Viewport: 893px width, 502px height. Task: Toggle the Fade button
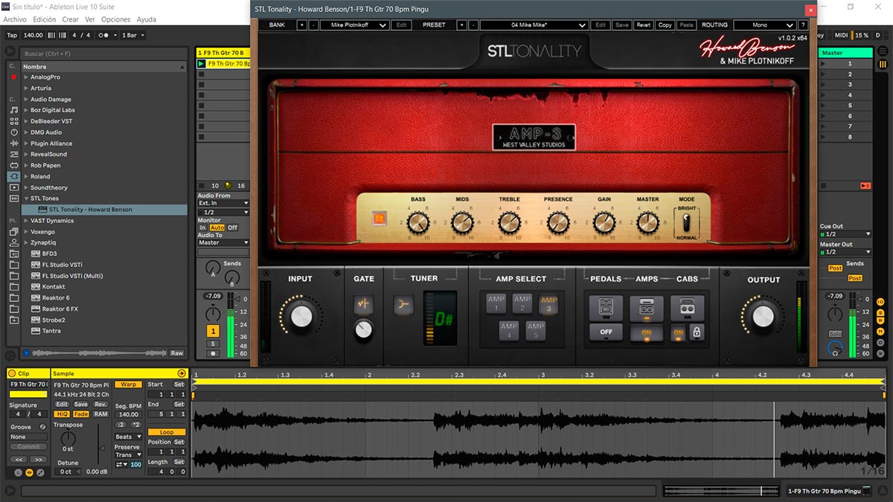point(81,414)
